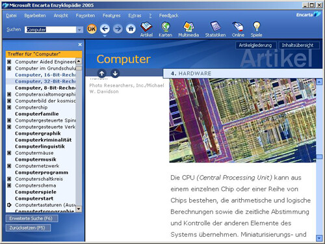This screenshot has width=325, height=244.
Task: Select Computerprogramm result
Action: tap(42, 172)
